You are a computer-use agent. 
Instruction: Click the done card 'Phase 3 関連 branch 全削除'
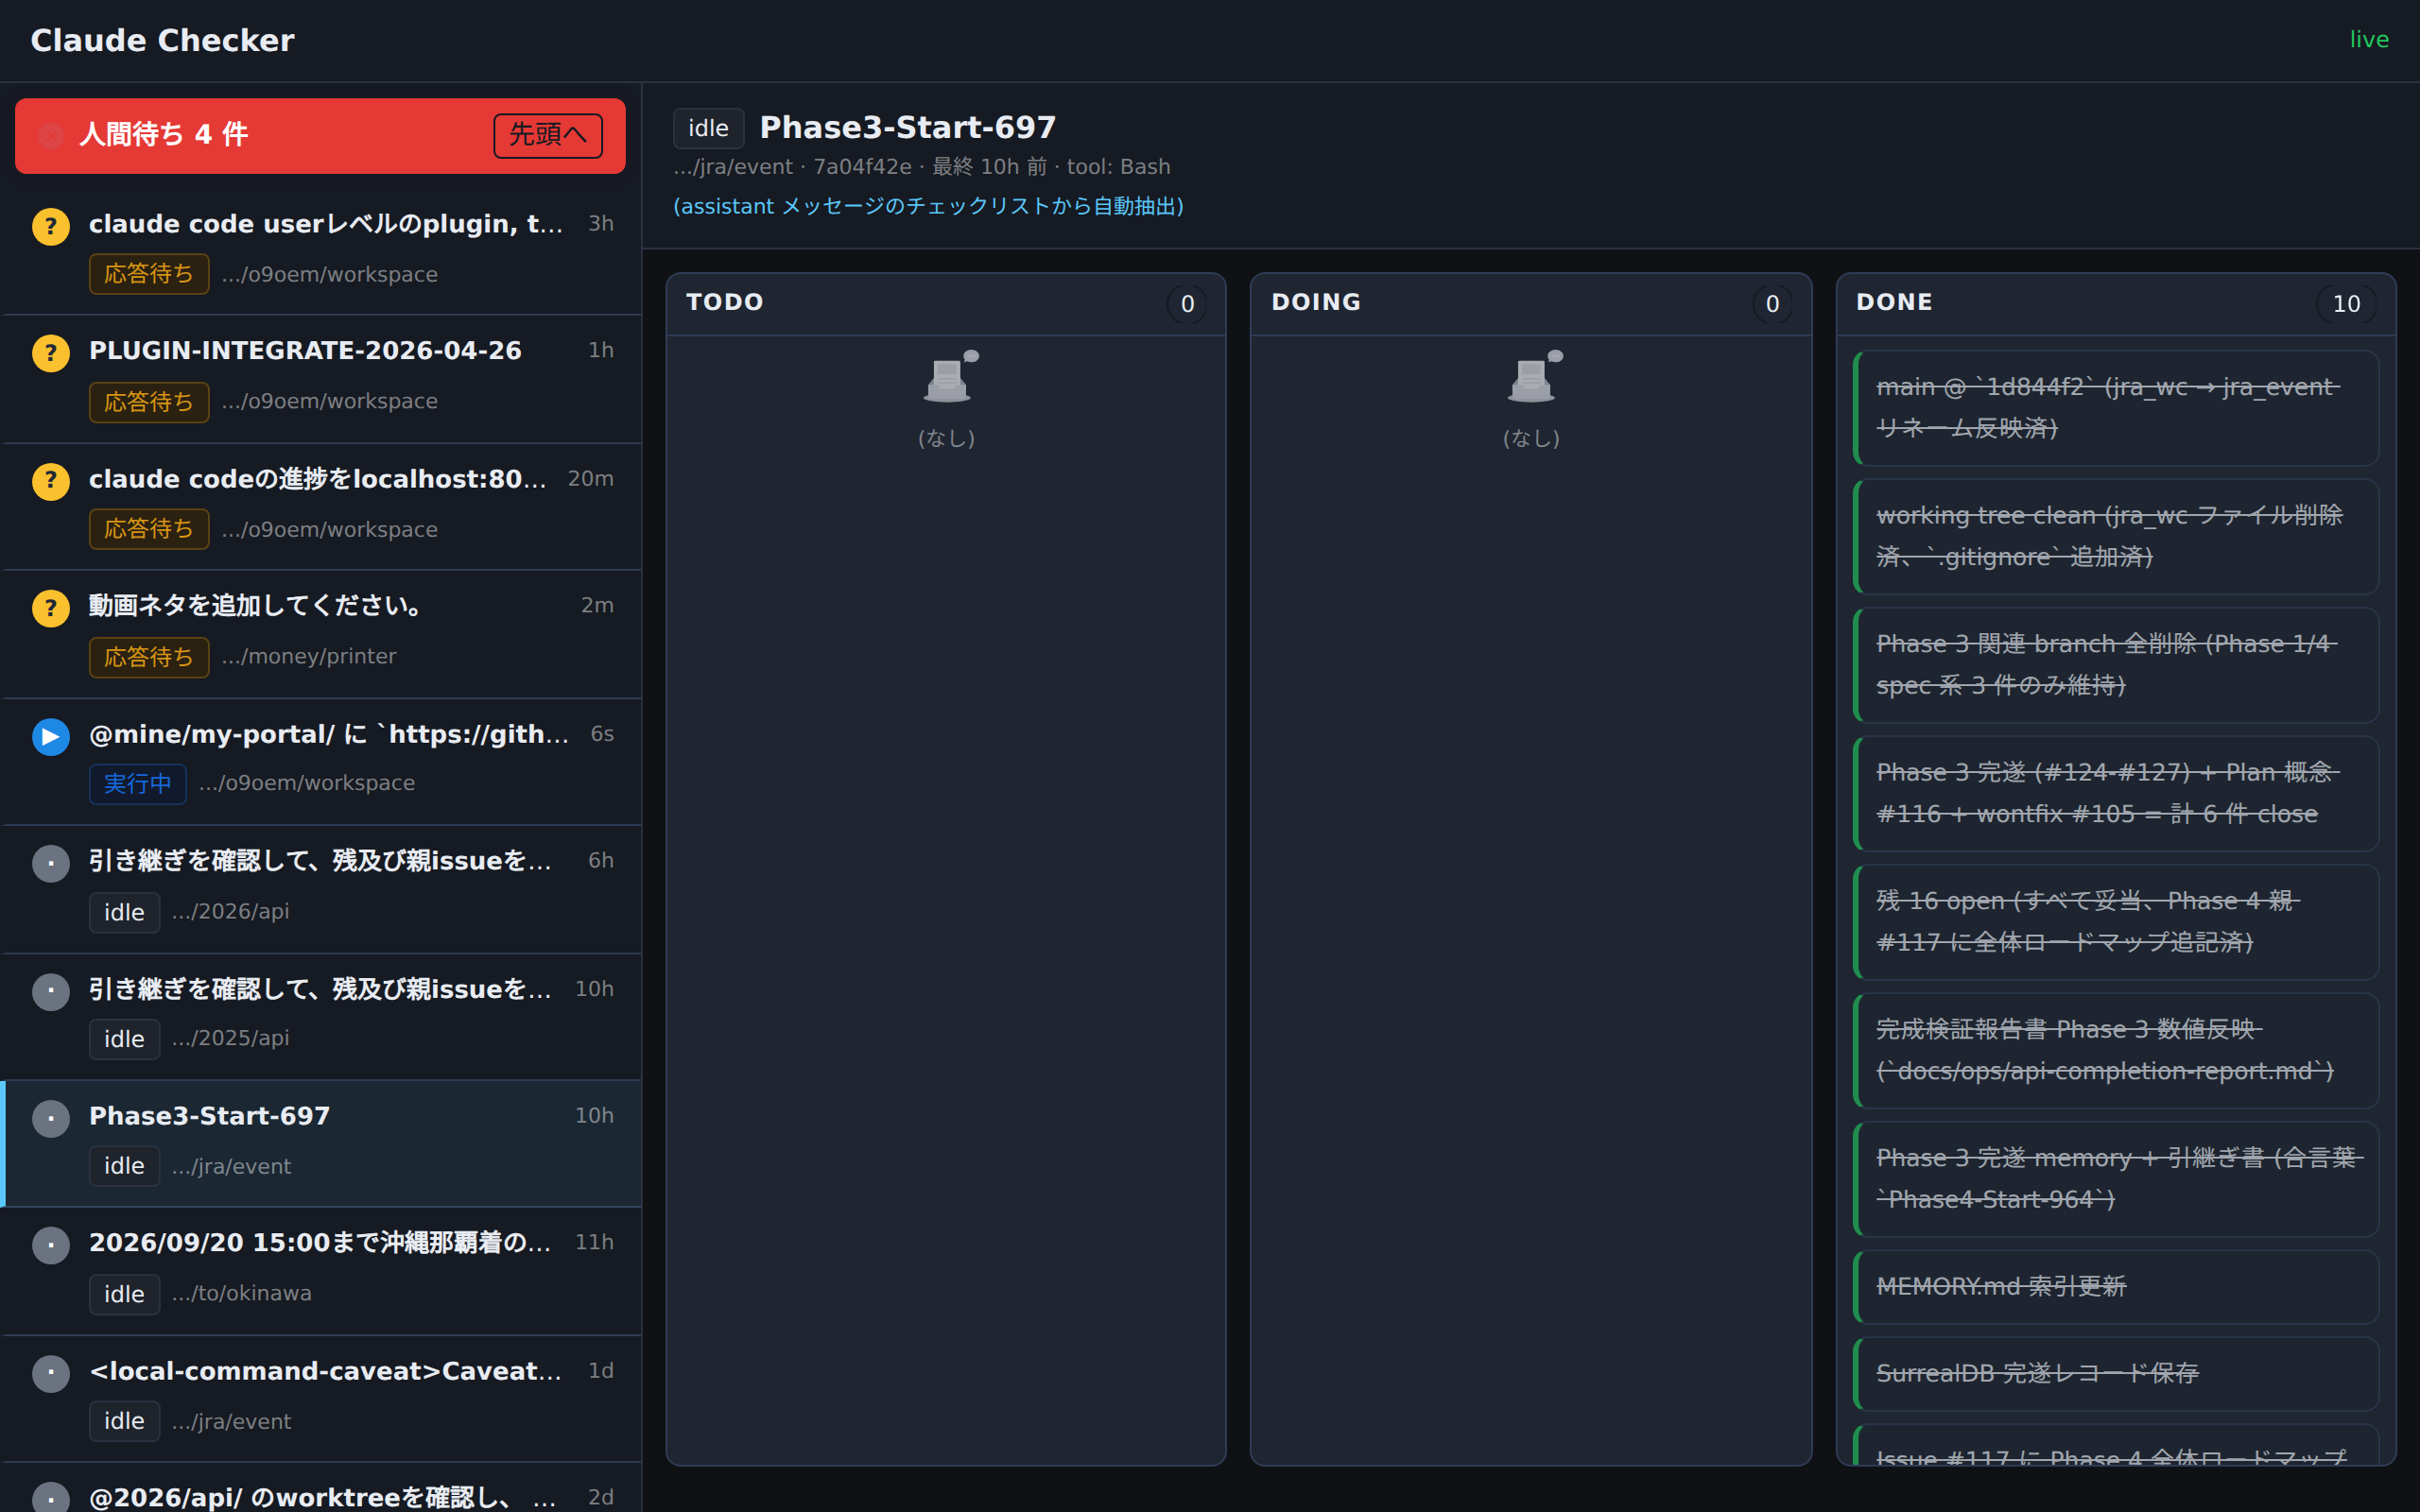click(2116, 665)
